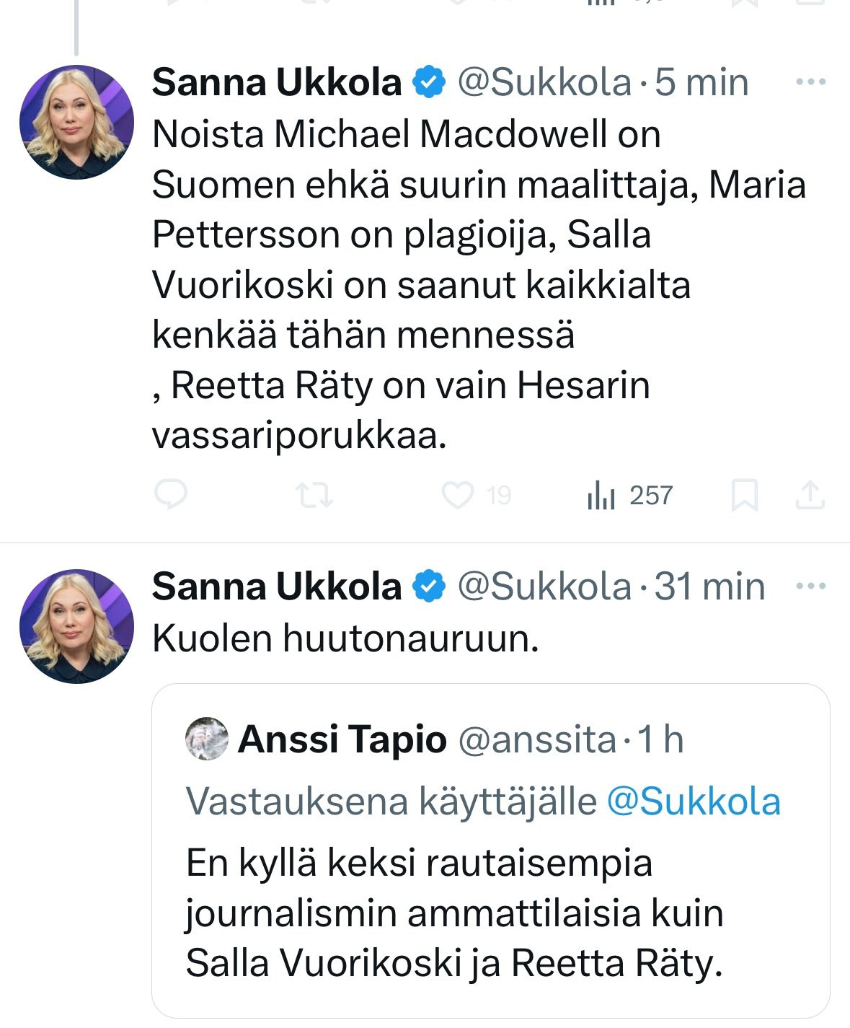This screenshot has width=850, height=1028.
Task: Open the 31 min timestamp of second tweet
Action: 709,586
